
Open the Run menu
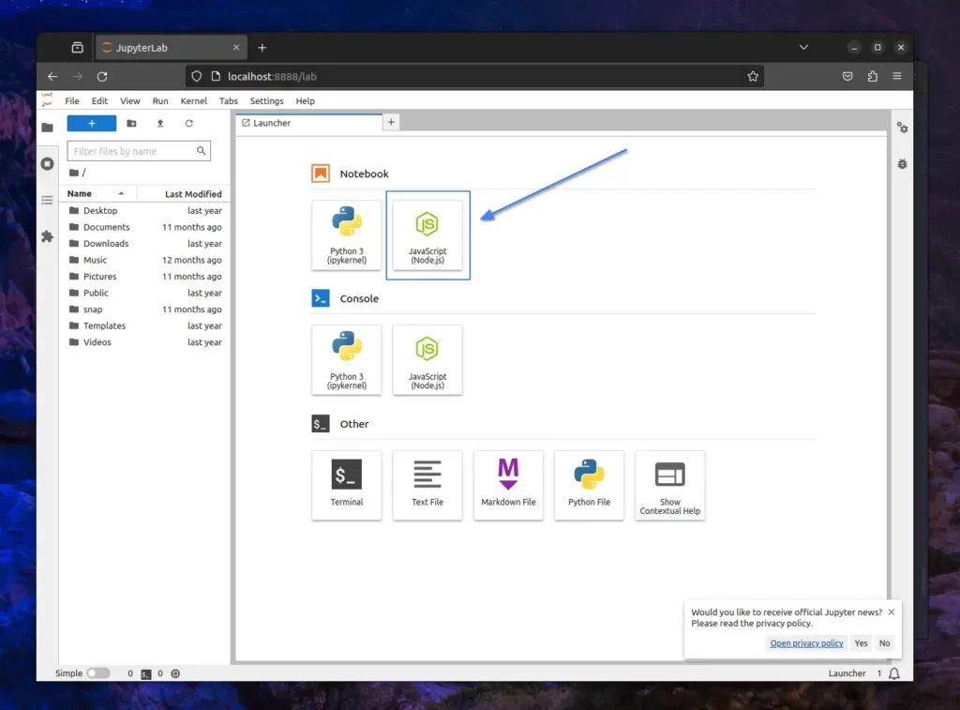(160, 101)
